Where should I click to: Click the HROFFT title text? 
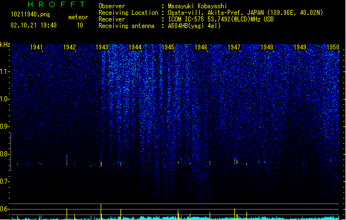point(57,4)
